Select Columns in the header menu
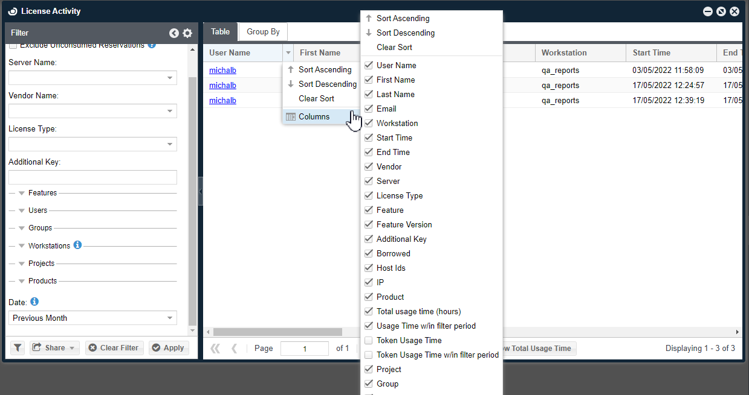 [314, 117]
